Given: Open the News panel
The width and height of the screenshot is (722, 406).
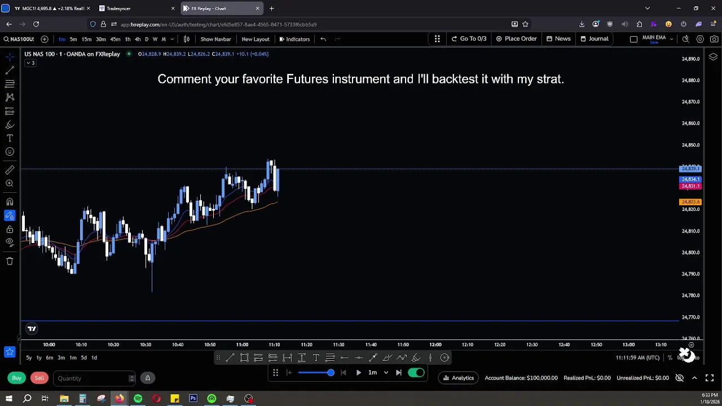Looking at the screenshot, I should click(558, 39).
